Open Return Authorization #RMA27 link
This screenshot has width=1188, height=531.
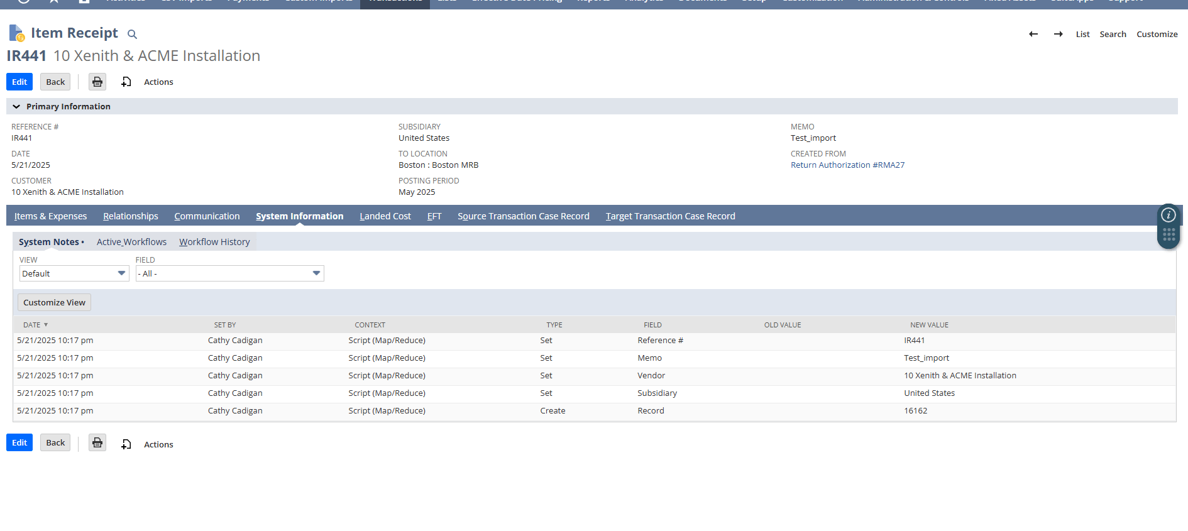[847, 165]
